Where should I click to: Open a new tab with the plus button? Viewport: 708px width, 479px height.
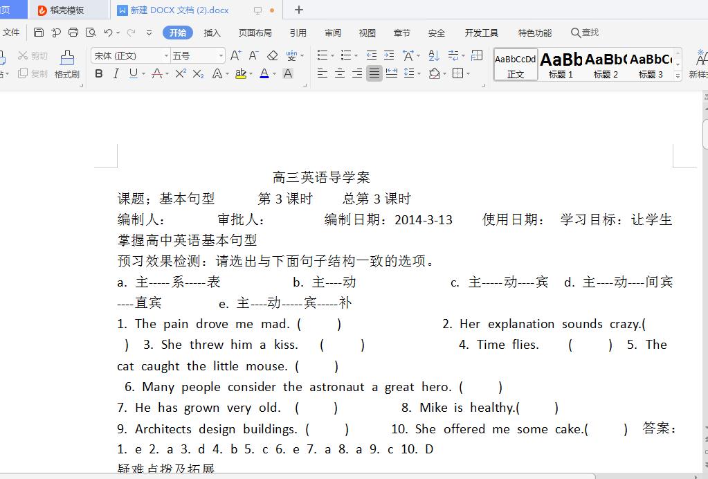[299, 10]
